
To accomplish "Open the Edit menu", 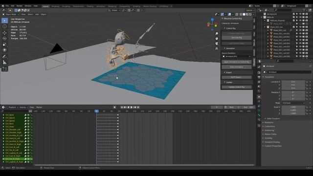I will point(13,6).
